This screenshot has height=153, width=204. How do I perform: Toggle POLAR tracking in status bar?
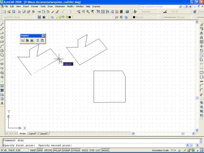click(57, 150)
